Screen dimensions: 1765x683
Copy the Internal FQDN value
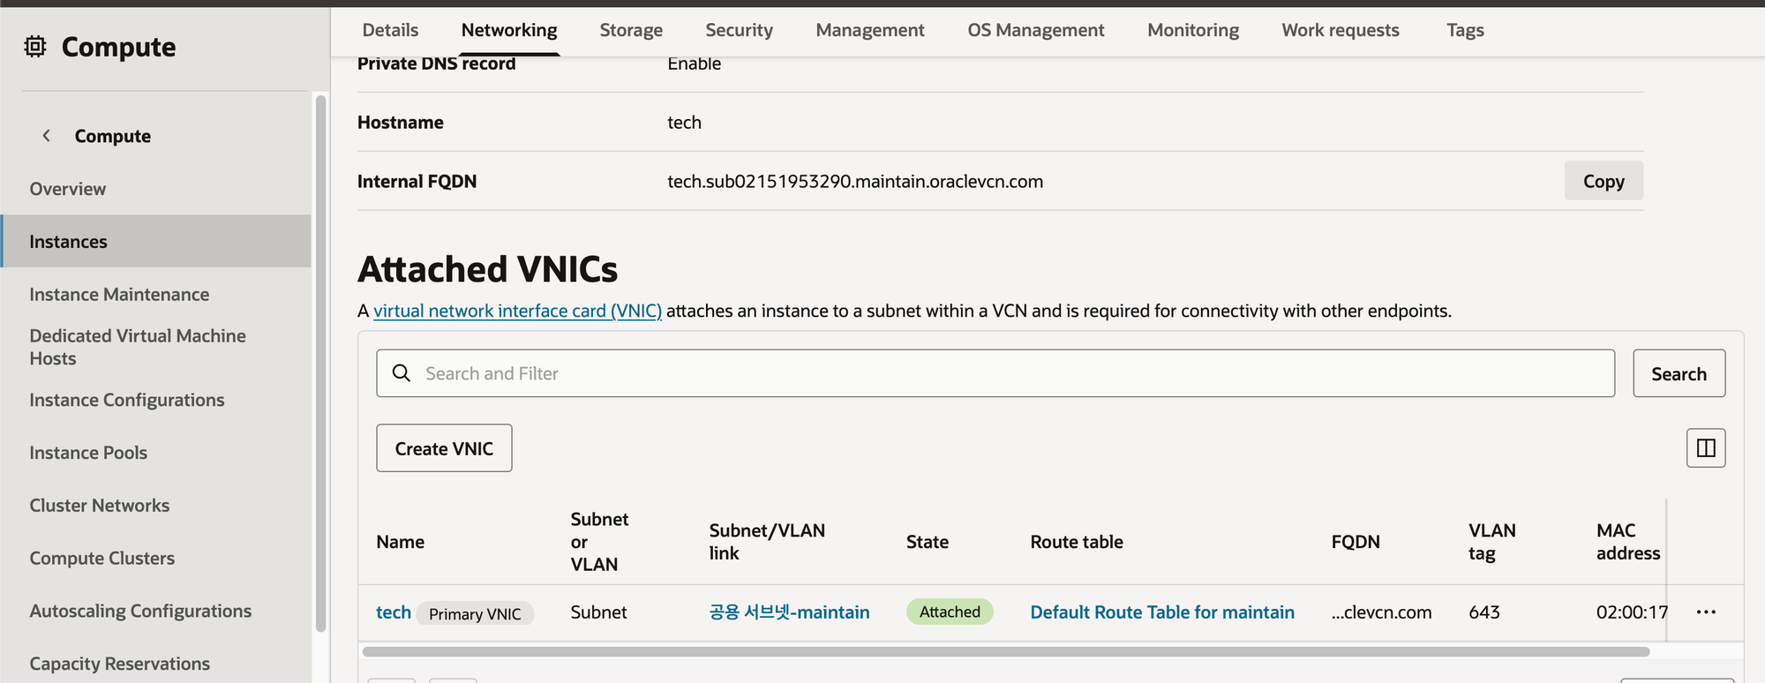(1603, 181)
